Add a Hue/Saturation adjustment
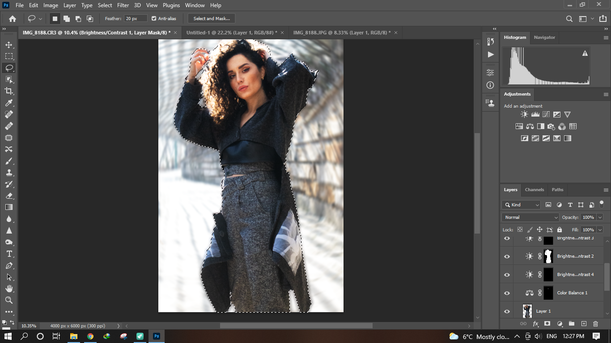The height and width of the screenshot is (343, 611). (519, 126)
